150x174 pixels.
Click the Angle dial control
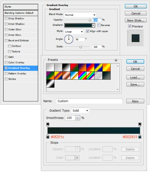pyautogui.click(x=69, y=39)
